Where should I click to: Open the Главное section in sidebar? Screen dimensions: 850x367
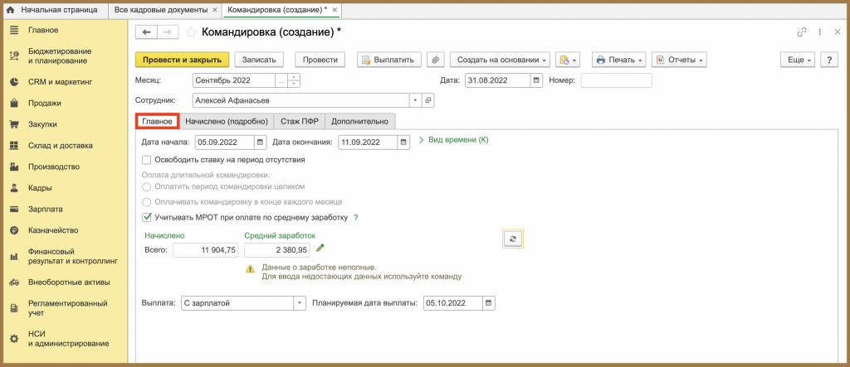point(43,30)
